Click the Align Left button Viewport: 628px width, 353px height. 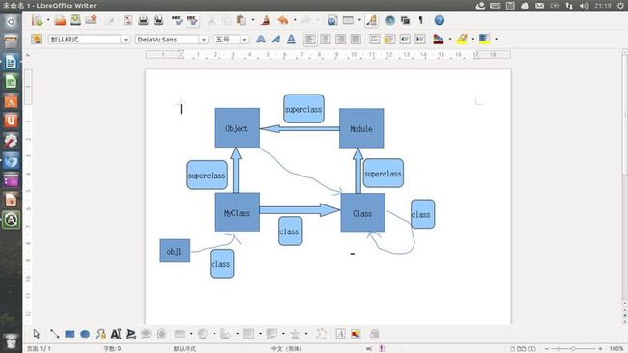309,39
